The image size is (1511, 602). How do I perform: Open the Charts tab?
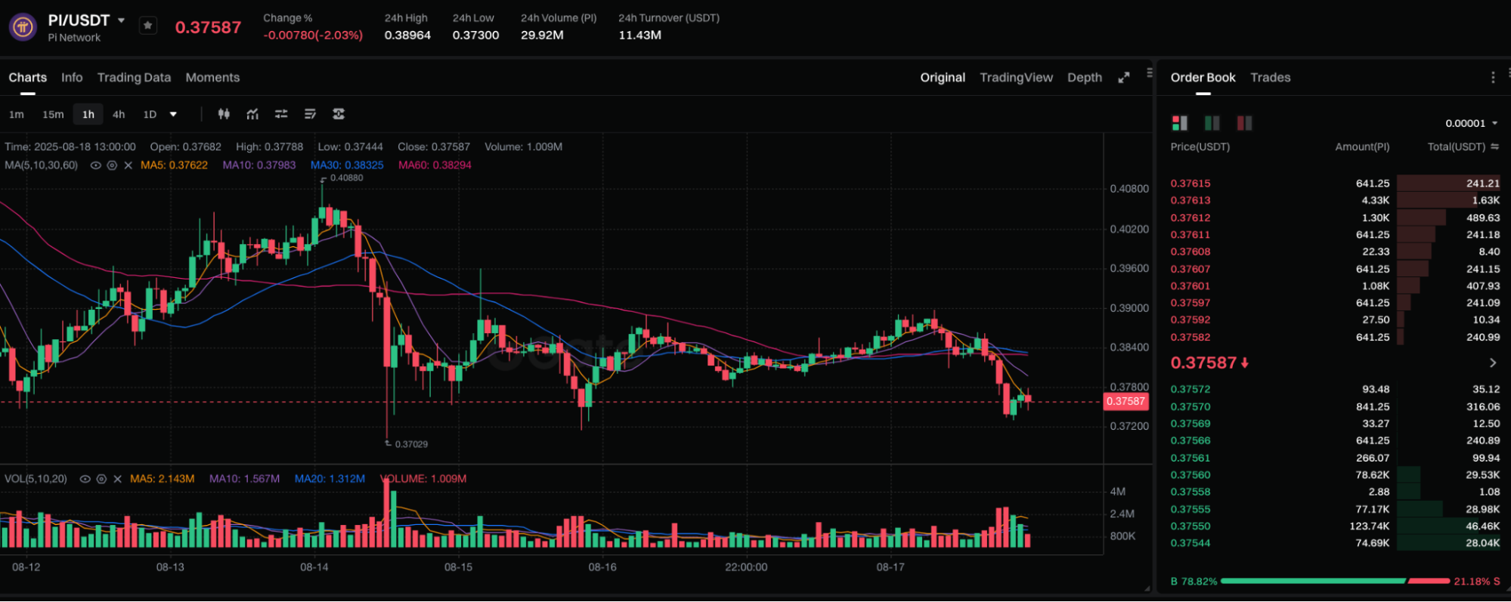(x=27, y=78)
